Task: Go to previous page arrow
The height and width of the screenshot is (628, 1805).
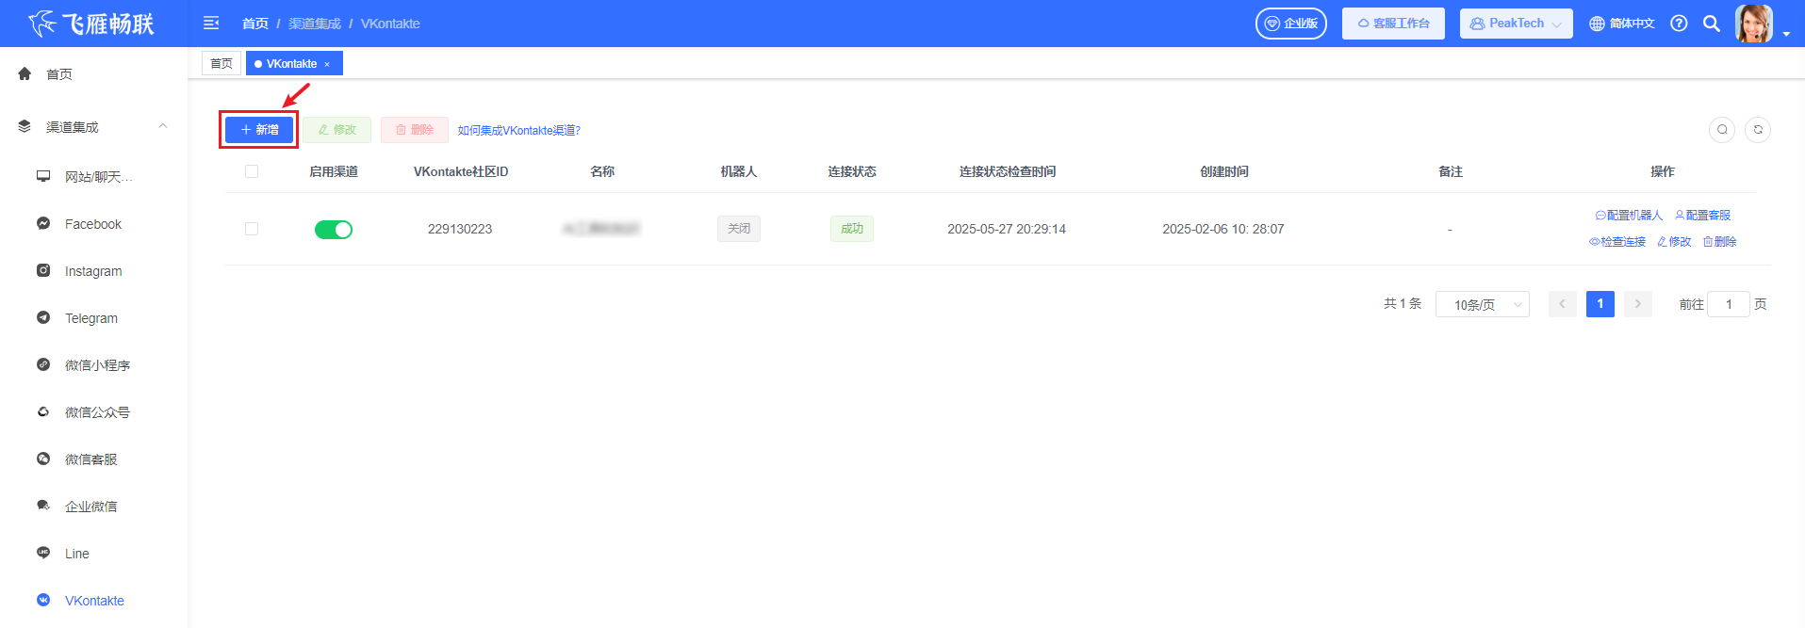Action: (x=1563, y=304)
